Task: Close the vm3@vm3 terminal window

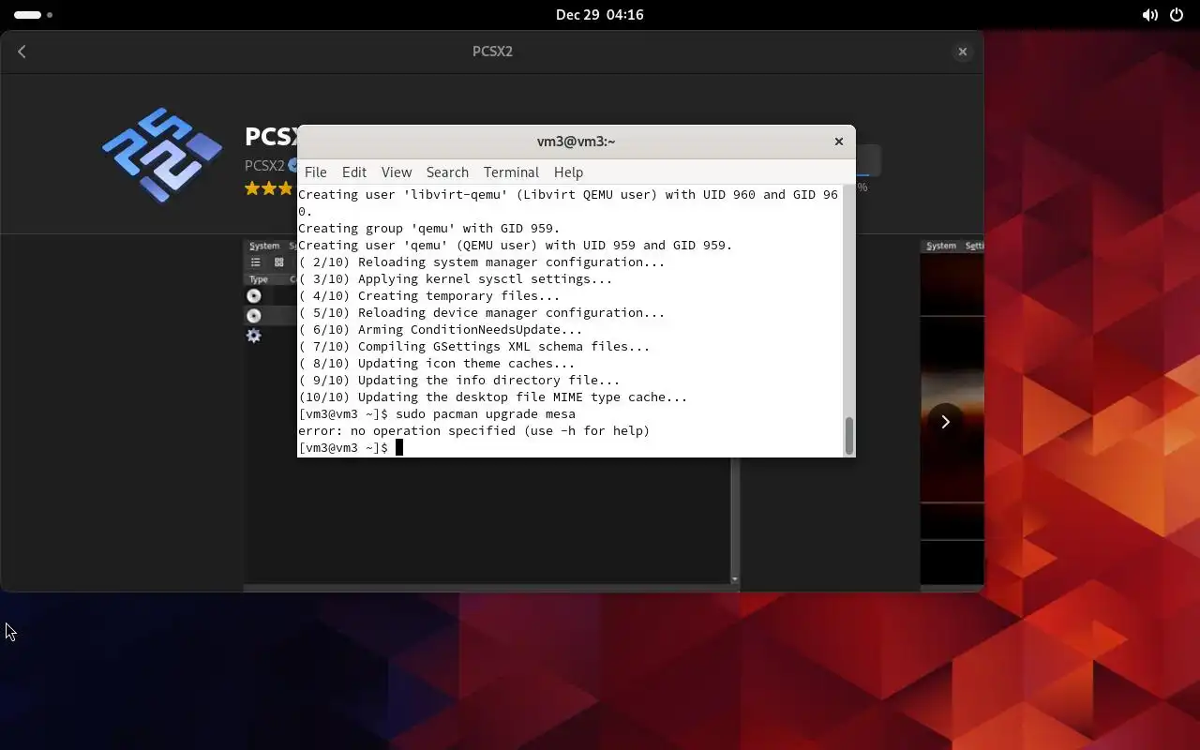Action: tap(839, 142)
